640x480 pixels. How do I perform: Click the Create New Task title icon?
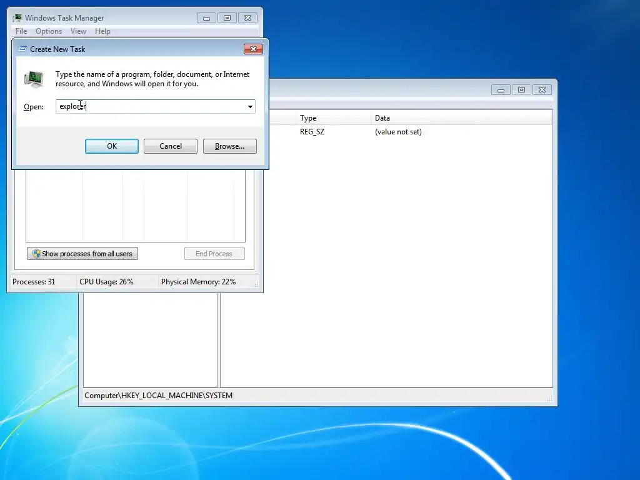23,49
